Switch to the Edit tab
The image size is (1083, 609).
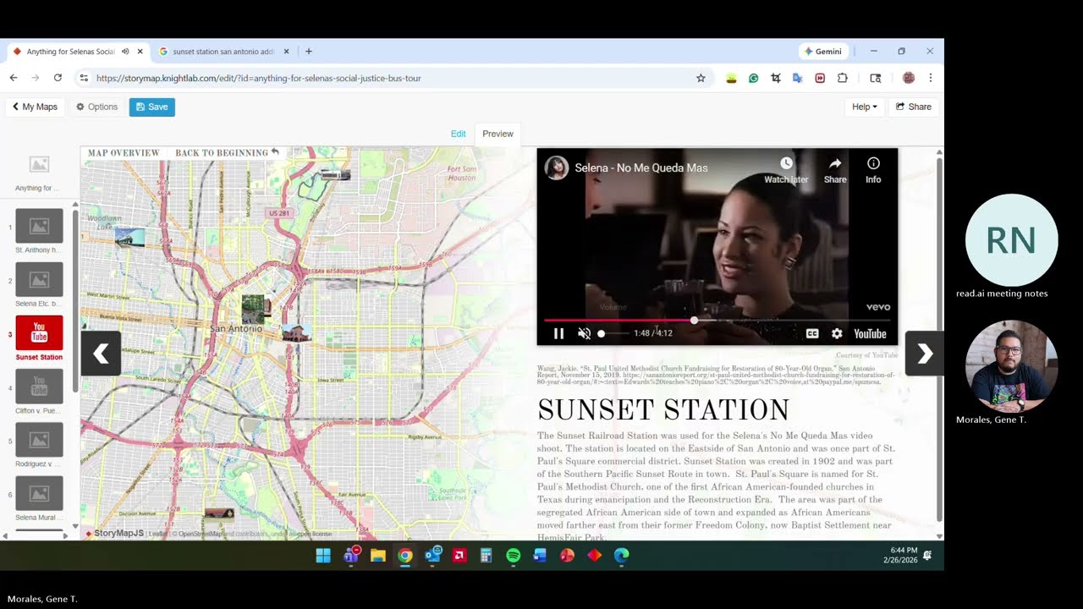point(458,134)
